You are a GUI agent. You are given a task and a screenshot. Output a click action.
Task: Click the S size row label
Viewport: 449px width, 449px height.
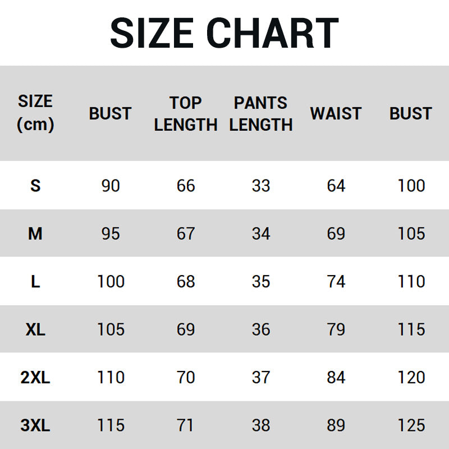(35, 185)
